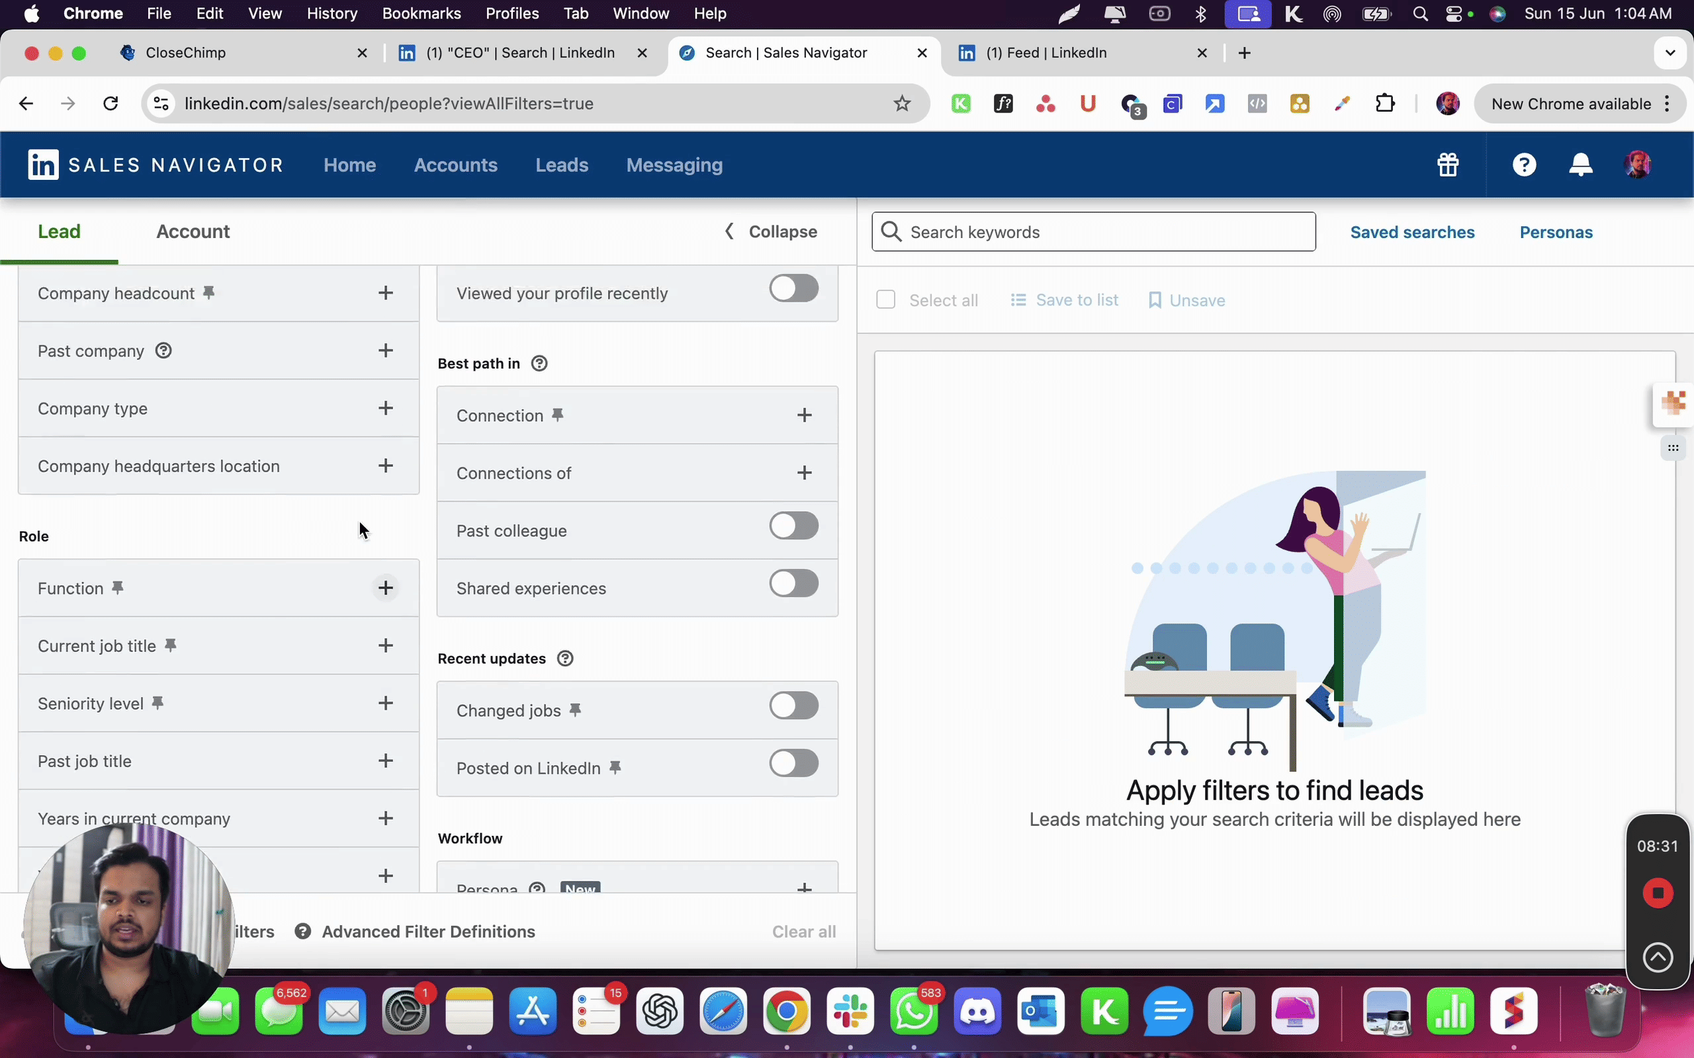Switch to the Account tab
This screenshot has height=1058, width=1694.
pos(193,231)
